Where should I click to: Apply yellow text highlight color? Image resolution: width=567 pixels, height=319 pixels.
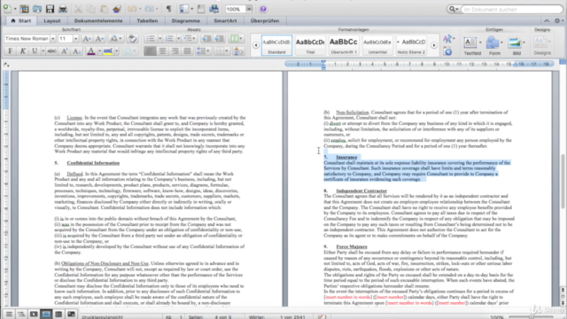[108, 51]
